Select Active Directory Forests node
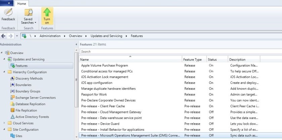This screenshot has height=140, width=282. tap(32, 117)
